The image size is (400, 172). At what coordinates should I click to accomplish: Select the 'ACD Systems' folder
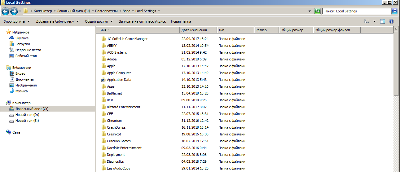pyautogui.click(x=117, y=52)
